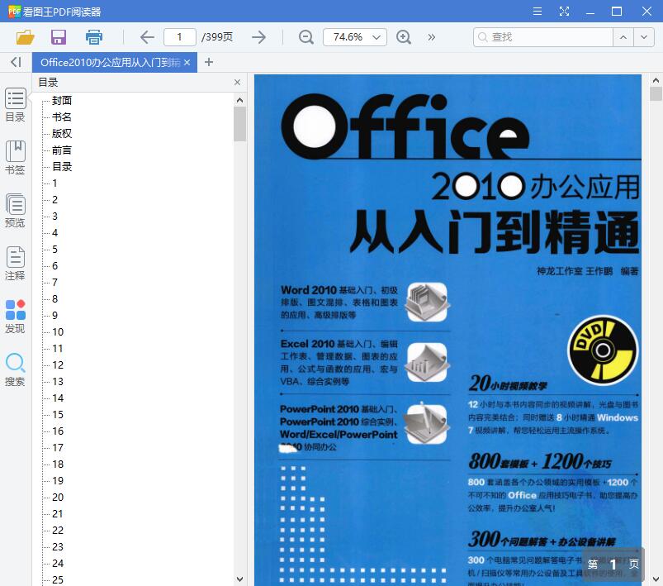Jump to outline entry 10
663x586 pixels.
point(58,331)
